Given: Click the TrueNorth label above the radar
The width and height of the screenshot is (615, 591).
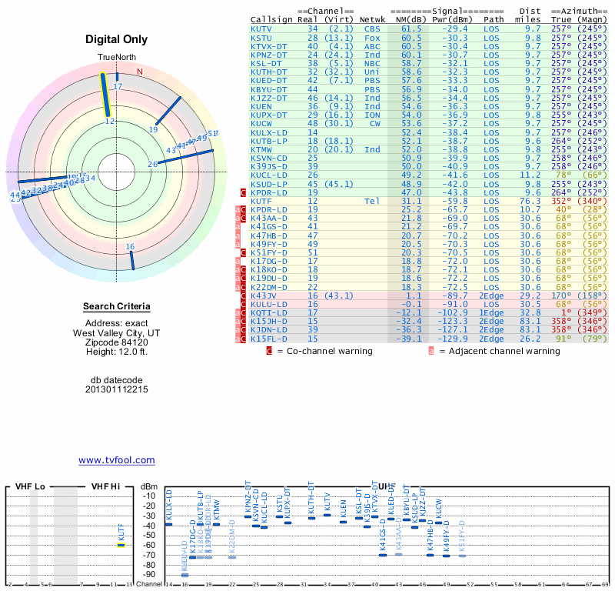Looking at the screenshot, I should 117,58.
